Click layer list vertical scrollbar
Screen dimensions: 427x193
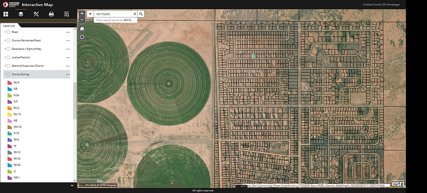[x=75, y=101]
